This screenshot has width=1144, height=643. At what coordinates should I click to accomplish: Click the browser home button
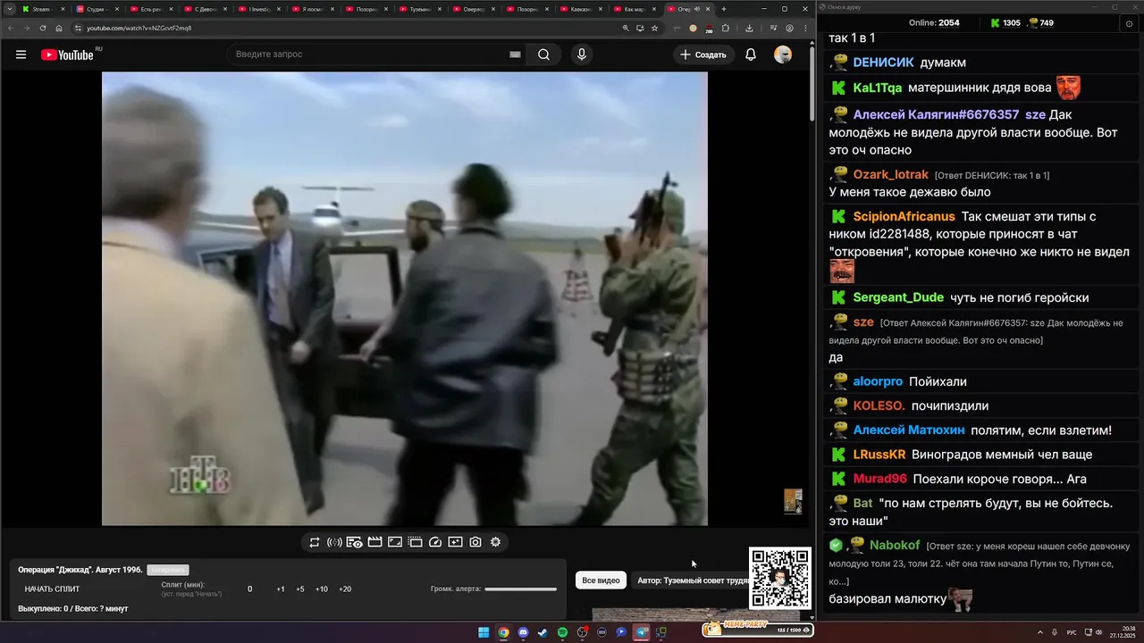(59, 28)
